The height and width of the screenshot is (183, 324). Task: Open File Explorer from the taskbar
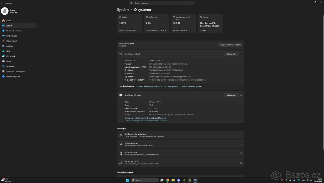173,180
